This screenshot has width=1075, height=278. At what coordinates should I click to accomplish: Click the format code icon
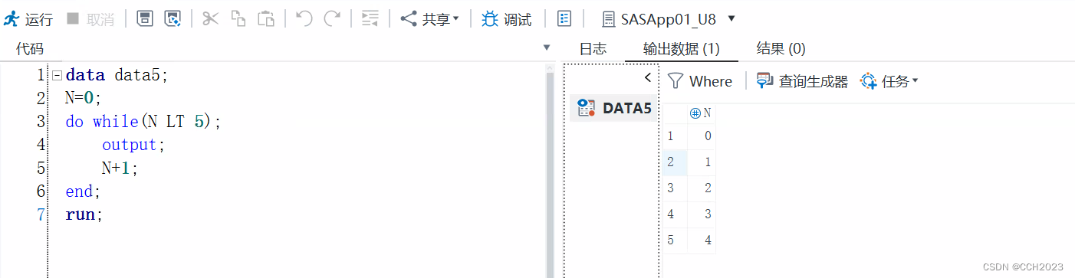[370, 18]
